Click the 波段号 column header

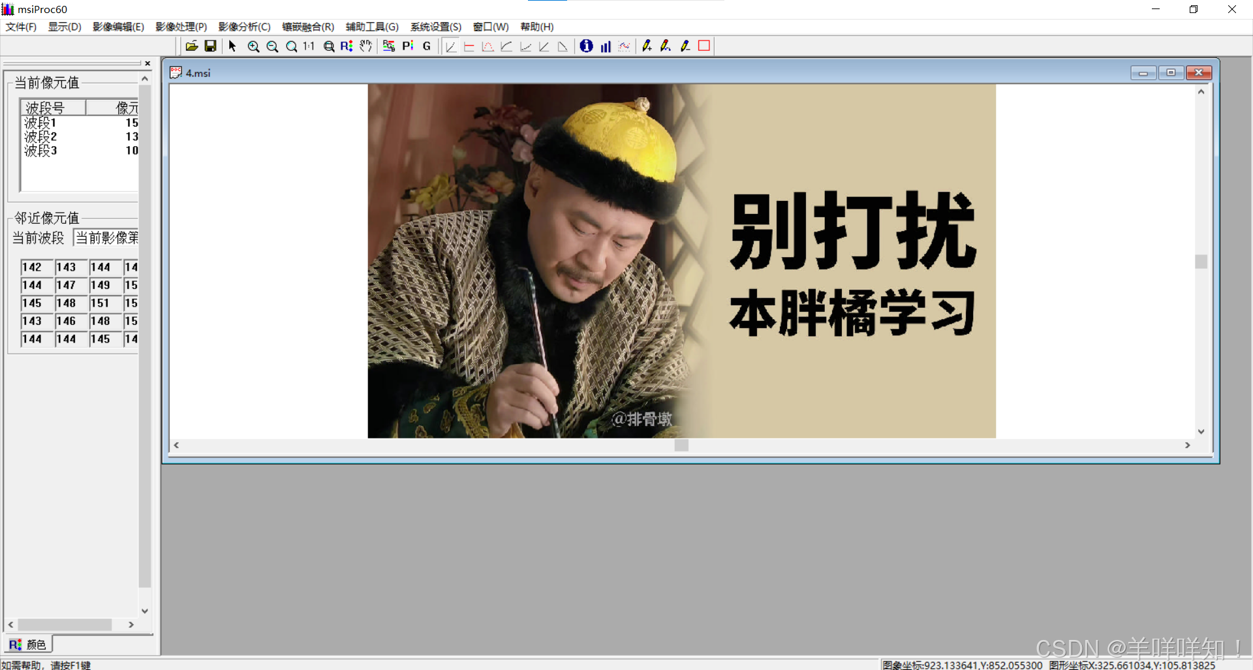point(54,108)
